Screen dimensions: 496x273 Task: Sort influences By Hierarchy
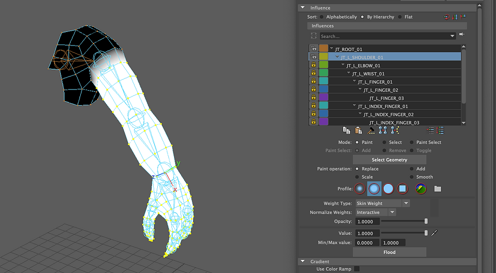click(x=362, y=17)
